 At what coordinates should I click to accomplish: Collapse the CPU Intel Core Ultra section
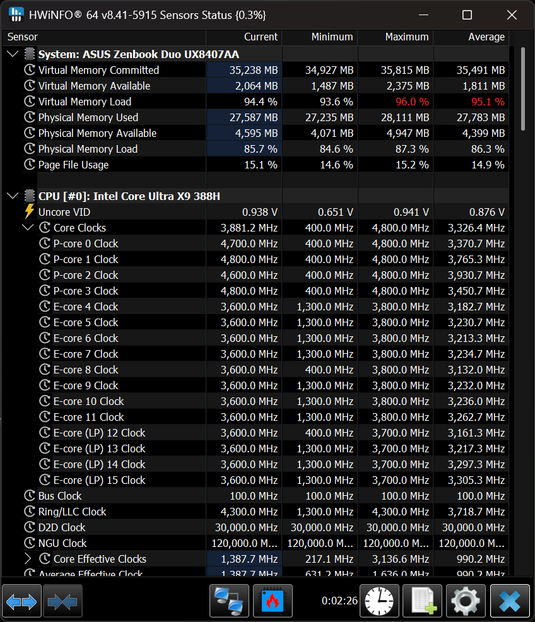pos(13,196)
